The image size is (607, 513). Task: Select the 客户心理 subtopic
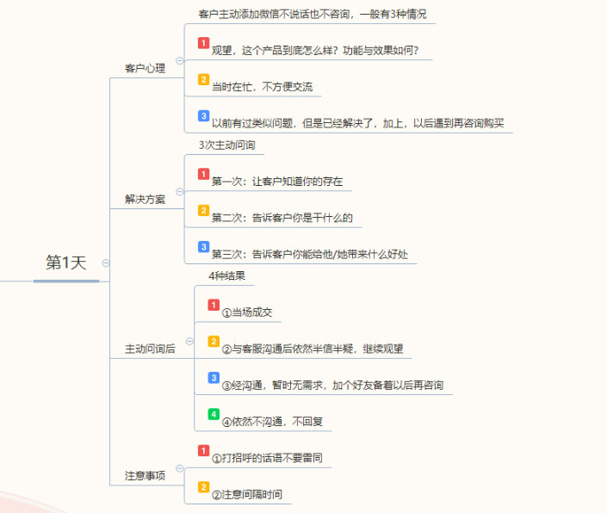pos(146,69)
